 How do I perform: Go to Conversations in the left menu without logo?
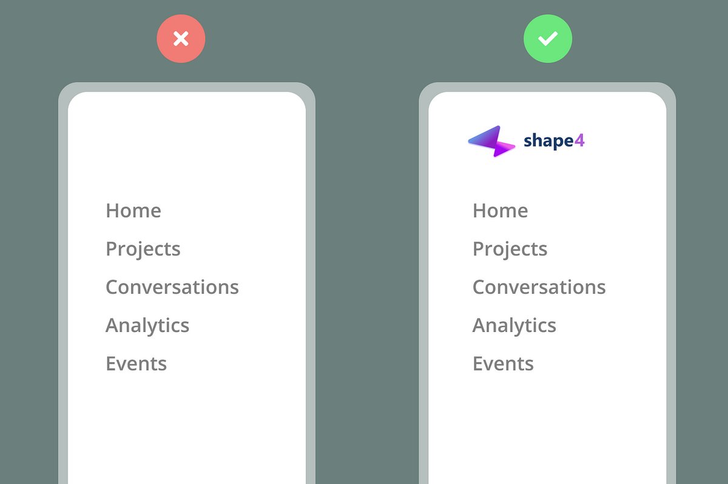[172, 287]
